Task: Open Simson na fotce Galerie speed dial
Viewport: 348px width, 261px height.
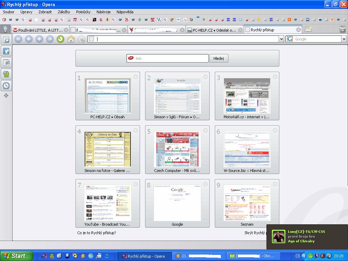Action: pos(108,150)
